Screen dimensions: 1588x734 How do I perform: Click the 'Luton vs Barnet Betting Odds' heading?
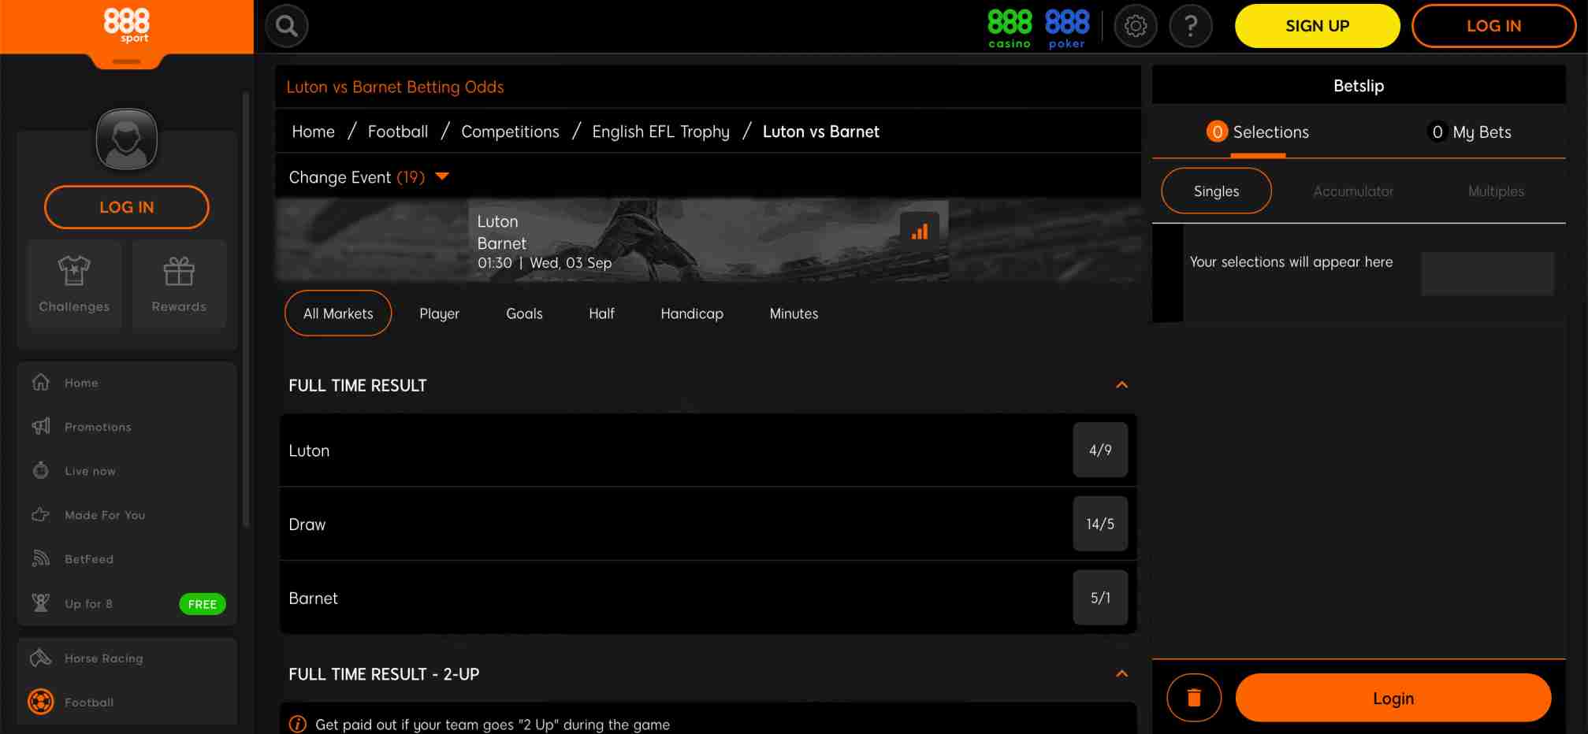coord(395,87)
